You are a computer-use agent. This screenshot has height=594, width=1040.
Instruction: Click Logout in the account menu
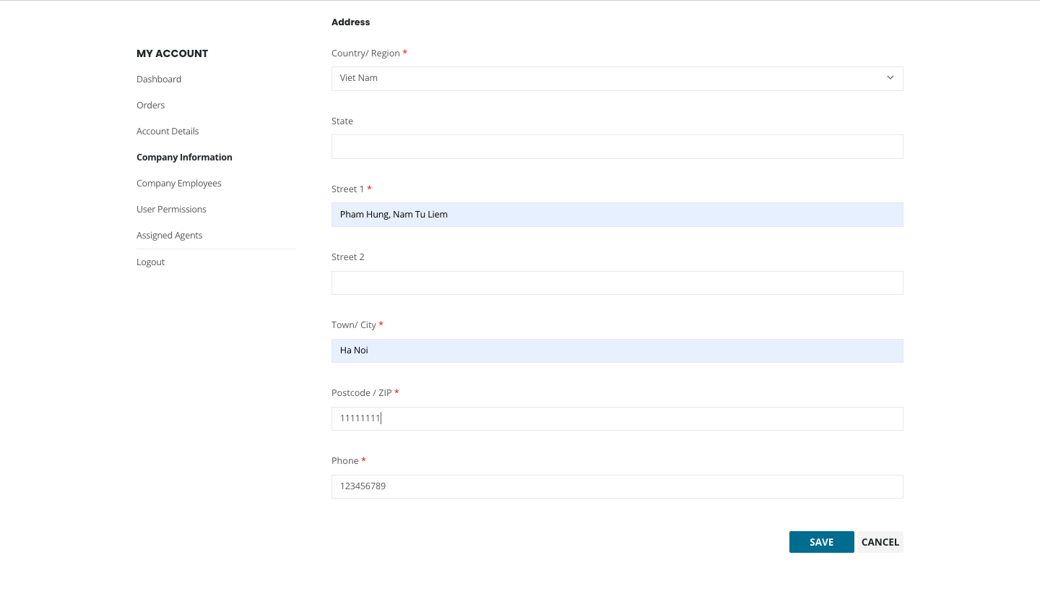click(150, 262)
